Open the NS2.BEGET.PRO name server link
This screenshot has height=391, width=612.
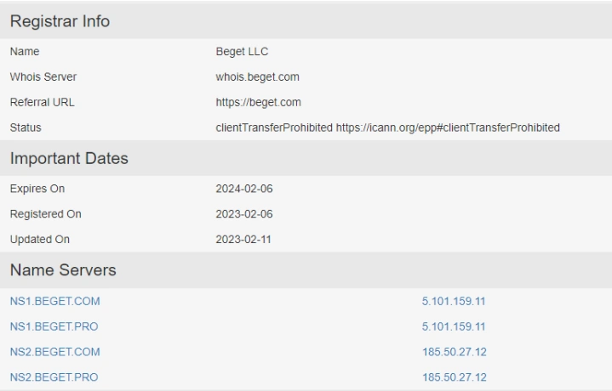[x=54, y=377]
